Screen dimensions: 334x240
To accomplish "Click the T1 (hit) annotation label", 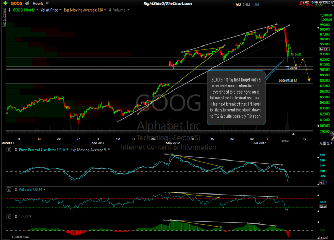I will (296, 55).
